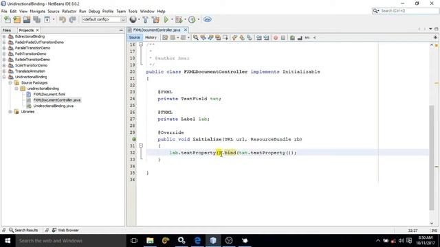Toggle Highlight Search in editor toolbar

218,38
